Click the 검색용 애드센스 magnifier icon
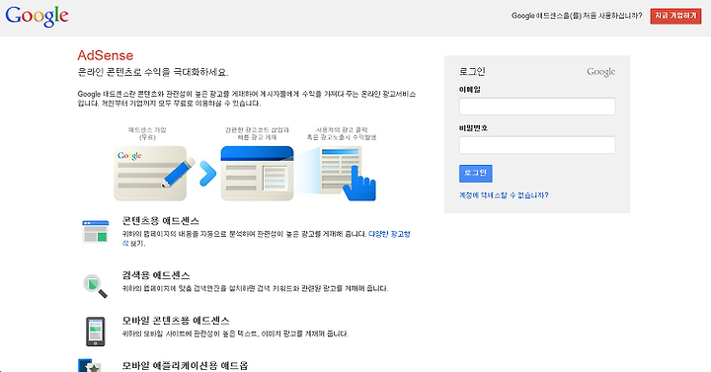This screenshot has height=372, width=711. point(95,286)
